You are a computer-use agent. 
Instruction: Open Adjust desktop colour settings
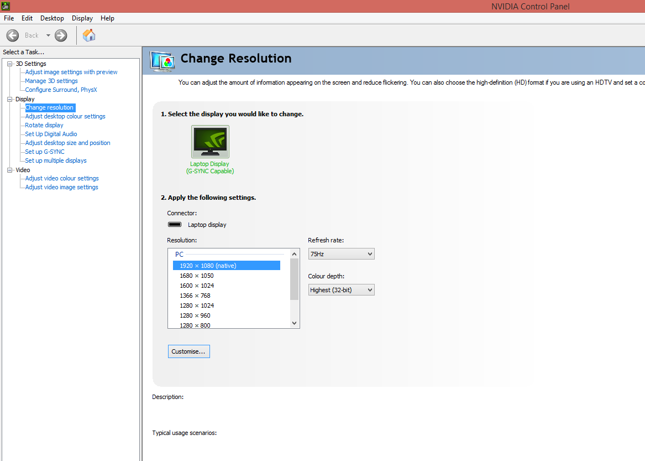click(x=65, y=117)
